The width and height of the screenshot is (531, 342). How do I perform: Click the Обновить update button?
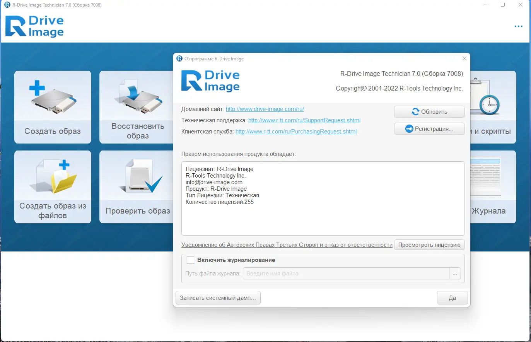coord(429,111)
